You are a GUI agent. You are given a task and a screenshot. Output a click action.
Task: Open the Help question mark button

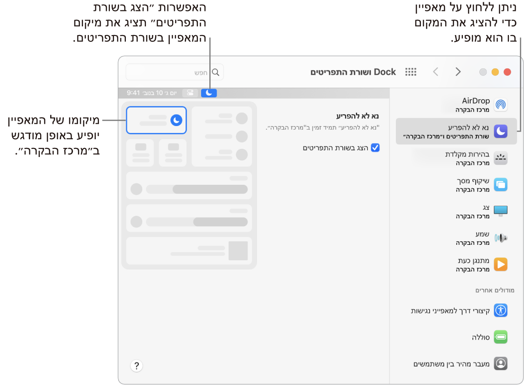coord(136,366)
